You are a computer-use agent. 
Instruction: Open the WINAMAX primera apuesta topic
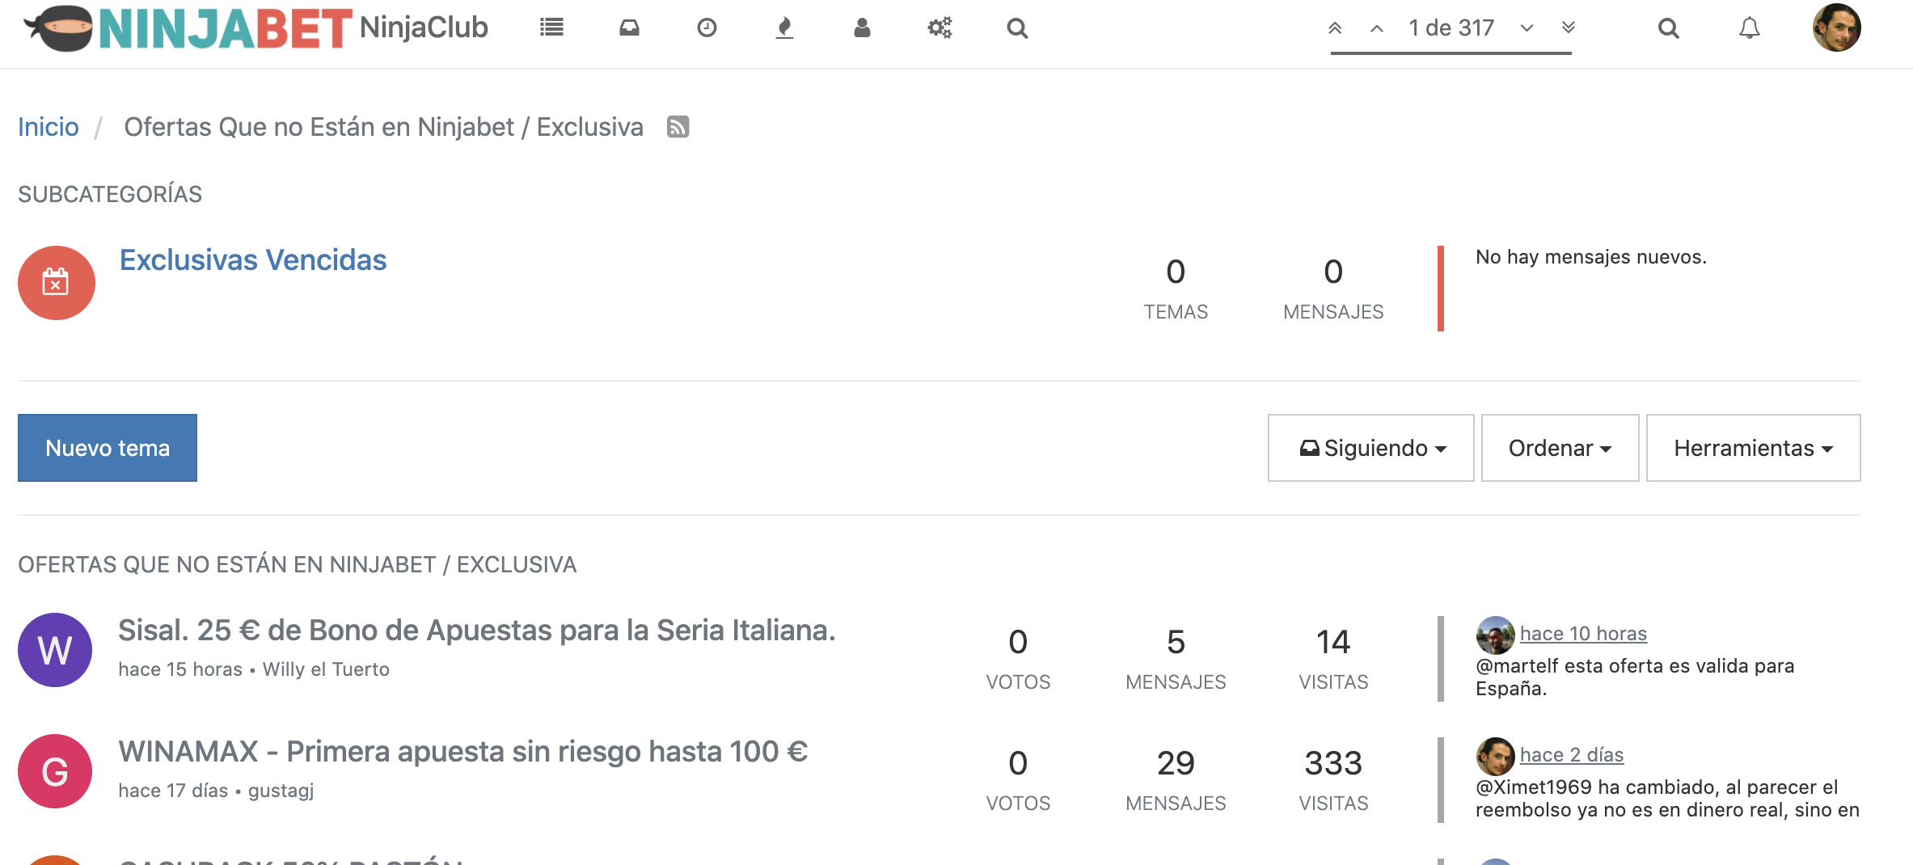(463, 752)
